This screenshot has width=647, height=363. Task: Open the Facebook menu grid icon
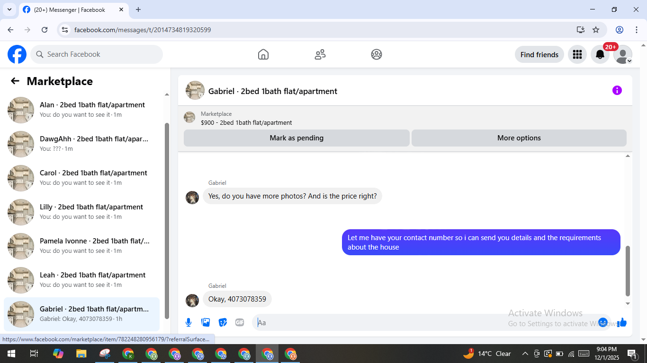pos(577,54)
